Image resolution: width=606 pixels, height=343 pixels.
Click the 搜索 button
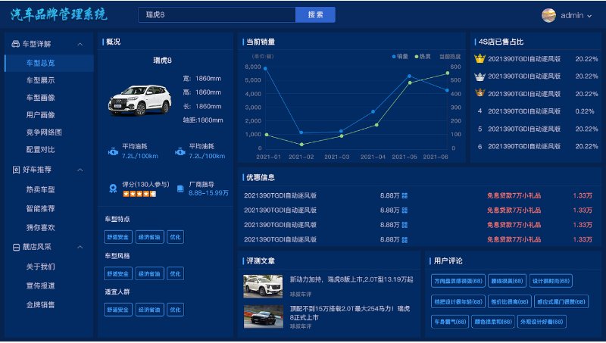pyautogui.click(x=315, y=14)
